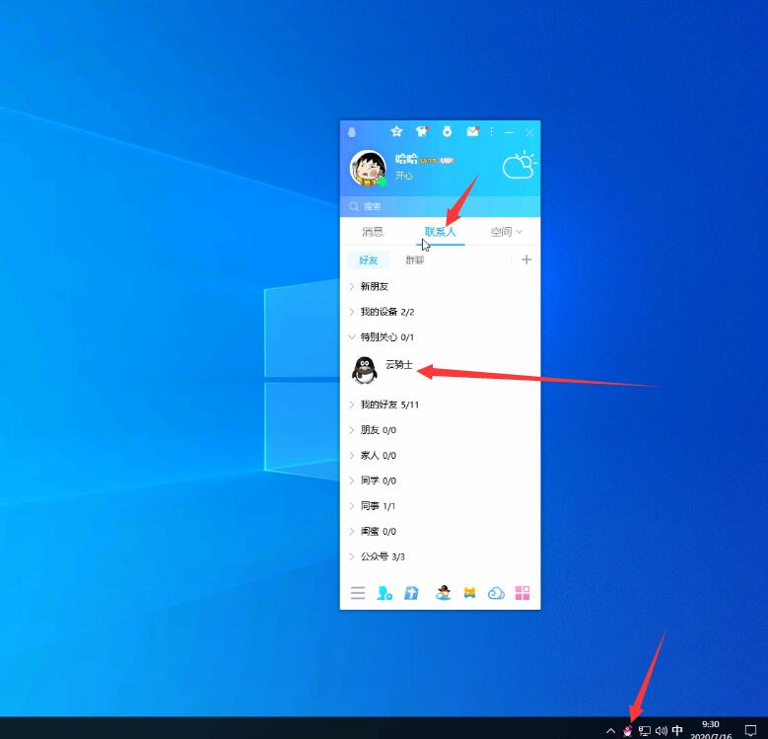Click the QQ tray icon in taskbar
768x739 pixels.
pos(627,731)
